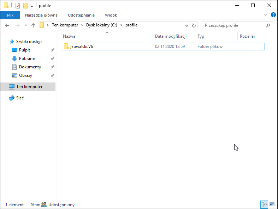Click the pin icon beside Pobrane
Viewport: 278px width, 209px height.
[x=53, y=59]
